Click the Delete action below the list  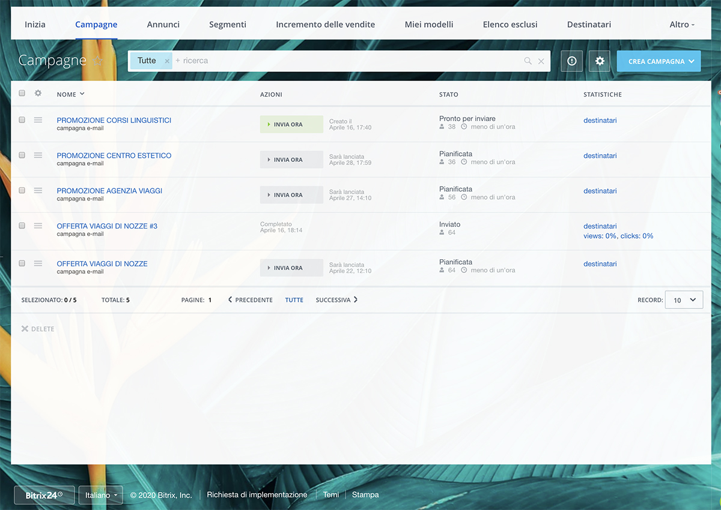click(38, 329)
